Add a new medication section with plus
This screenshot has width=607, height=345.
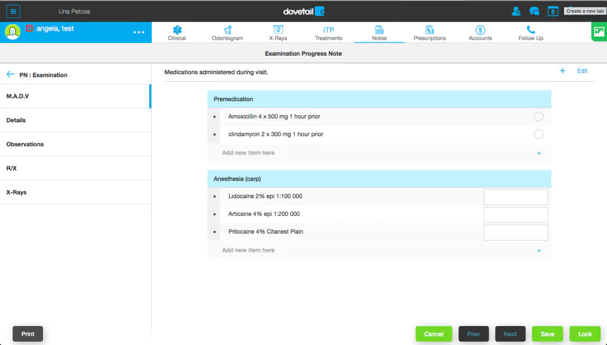click(563, 70)
